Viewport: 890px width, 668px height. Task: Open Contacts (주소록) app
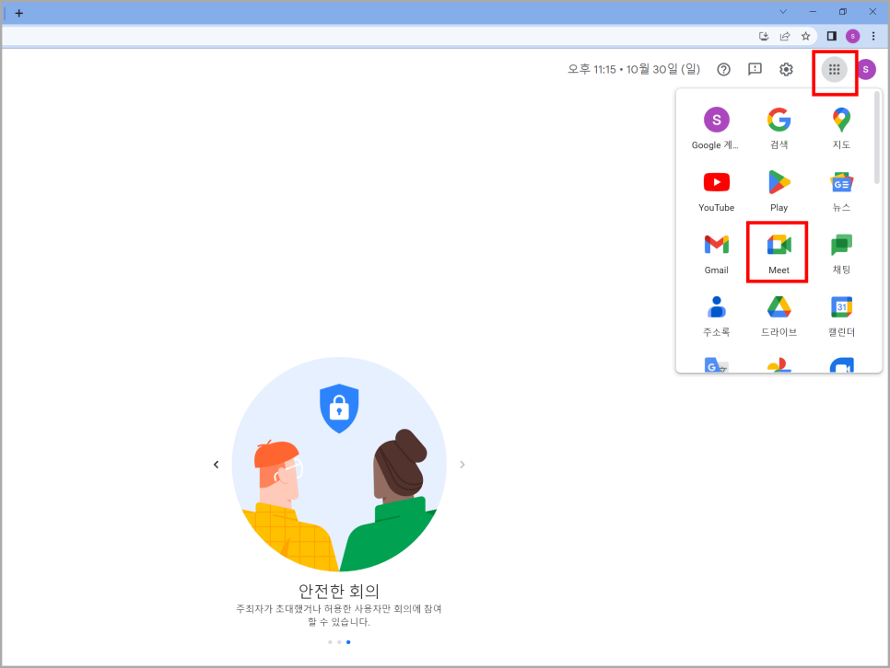716,316
